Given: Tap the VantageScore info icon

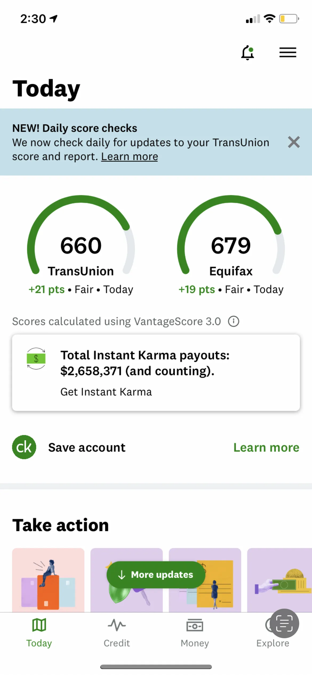Looking at the screenshot, I should tap(234, 321).
